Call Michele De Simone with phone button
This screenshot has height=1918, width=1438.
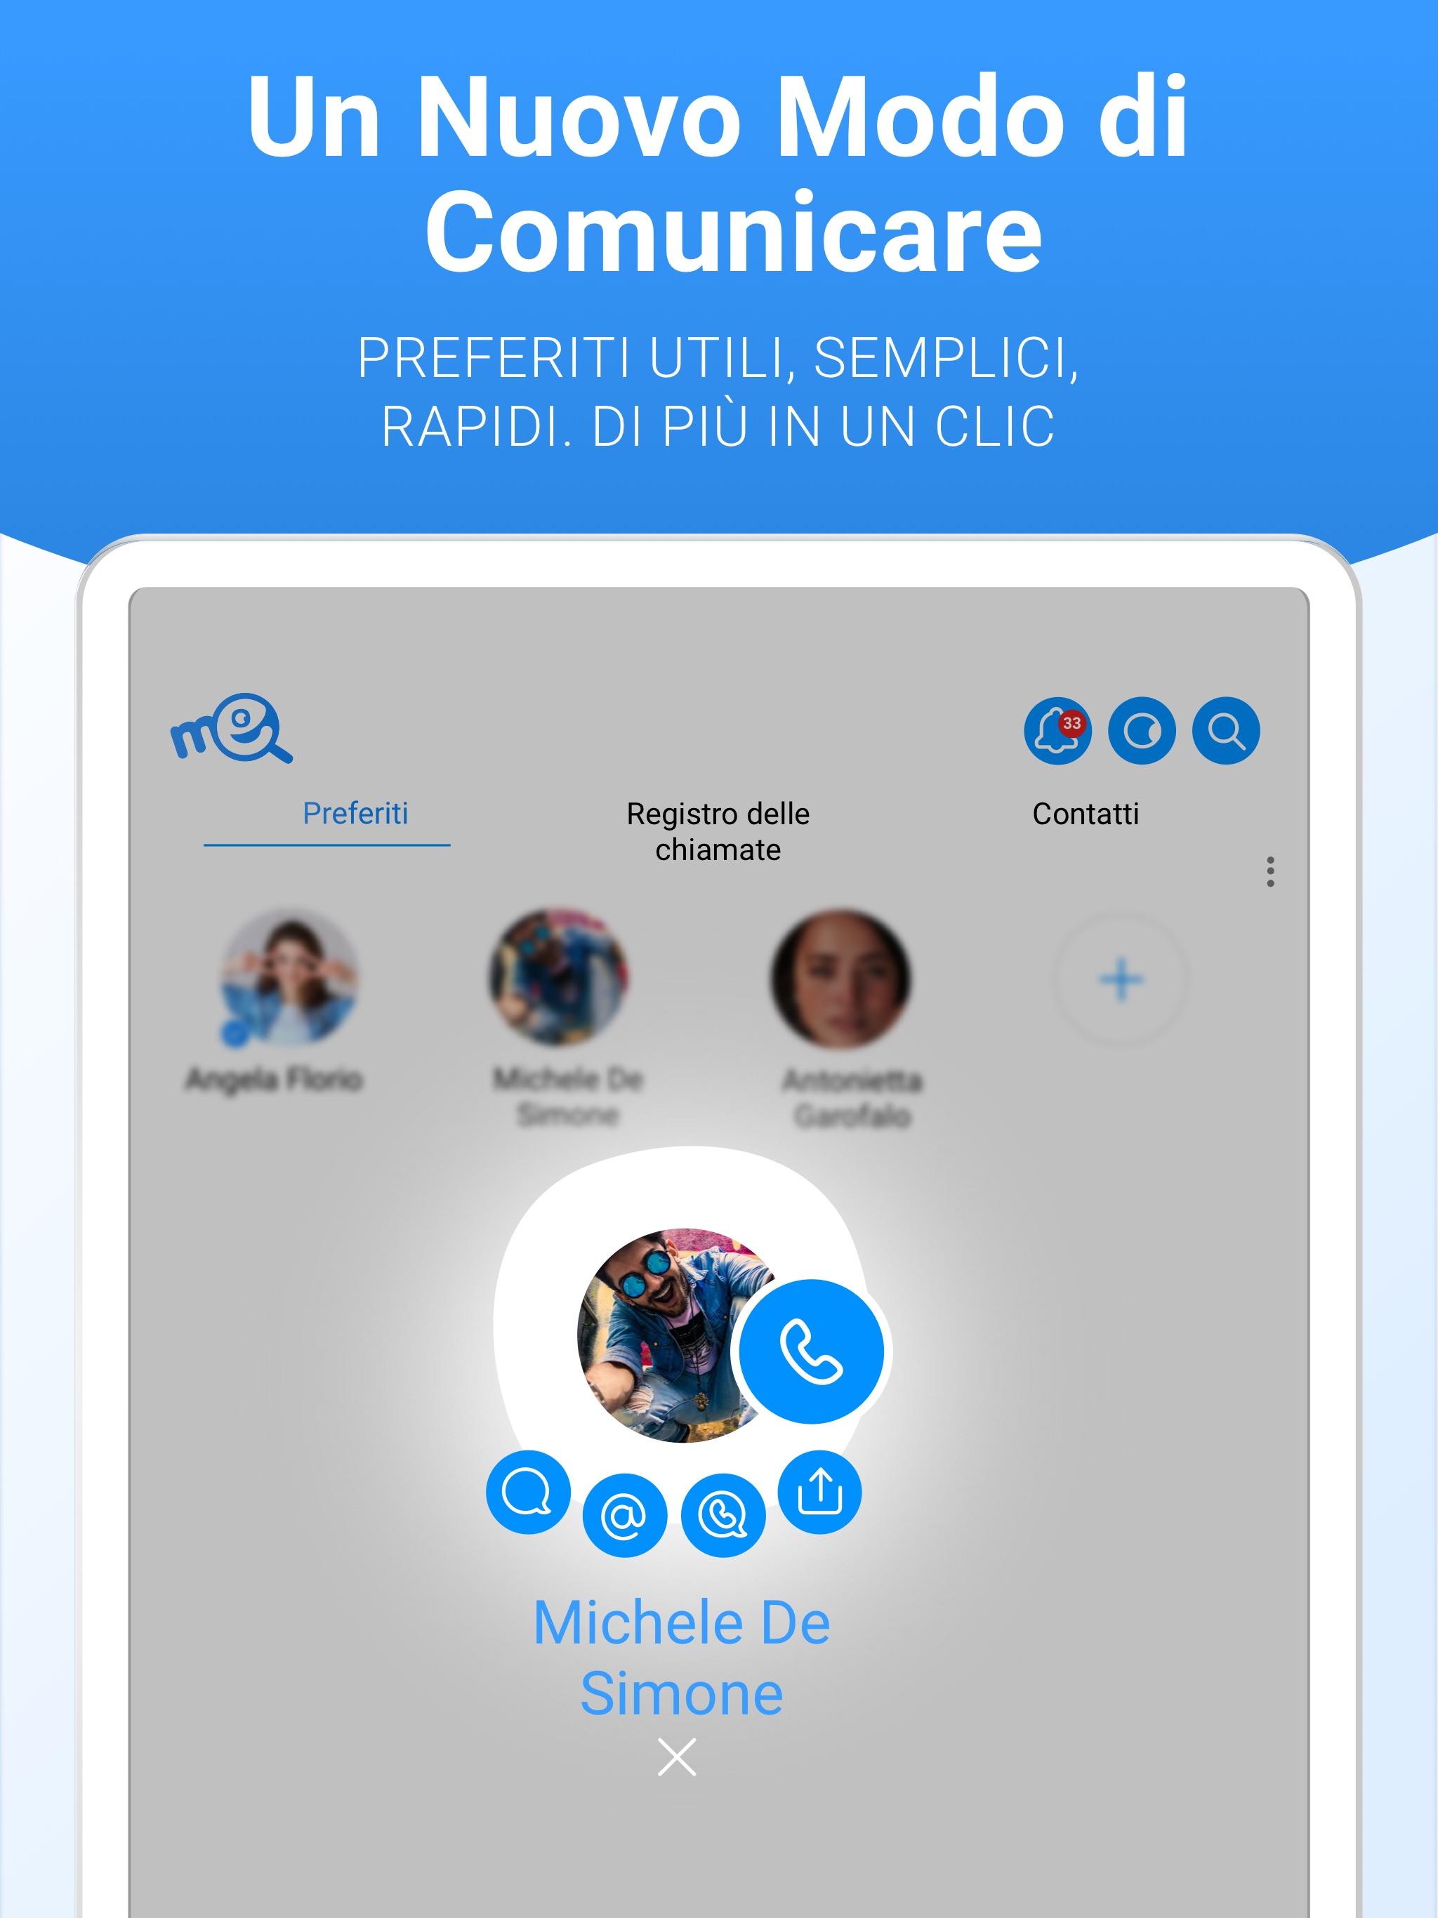pyautogui.click(x=812, y=1351)
